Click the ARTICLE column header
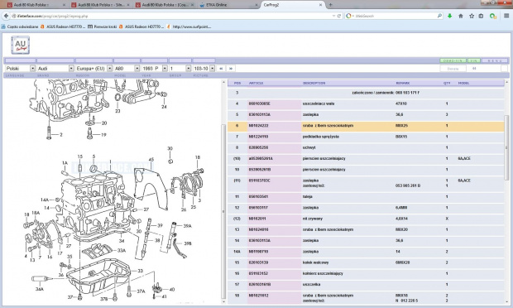Image resolution: width=513 pixels, height=308 pixels. coord(256,83)
